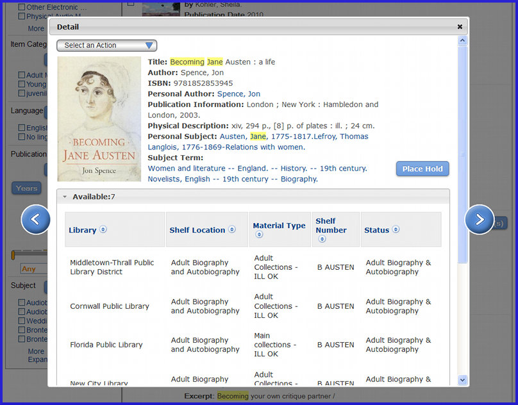Image resolution: width=518 pixels, height=405 pixels.
Task: Click the Detail dialog vertical scrollbar thumb
Action: click(462, 154)
